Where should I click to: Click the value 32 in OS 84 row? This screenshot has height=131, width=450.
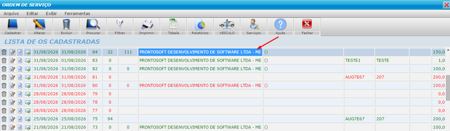(x=110, y=52)
